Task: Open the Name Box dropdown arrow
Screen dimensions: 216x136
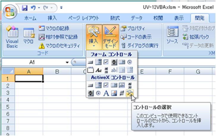Action: (x=67, y=62)
